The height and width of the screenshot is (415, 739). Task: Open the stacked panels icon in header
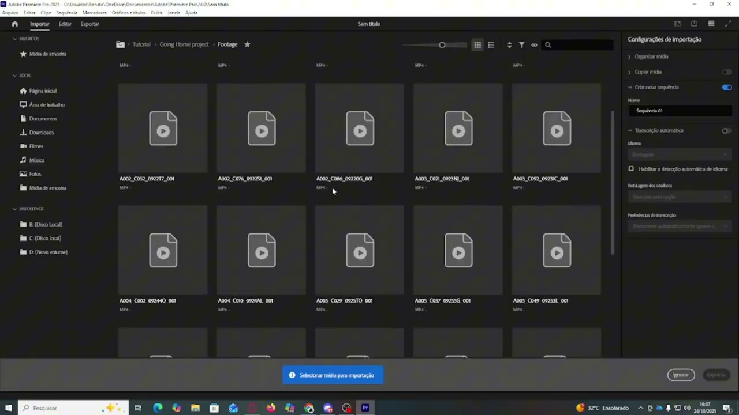[x=711, y=24]
